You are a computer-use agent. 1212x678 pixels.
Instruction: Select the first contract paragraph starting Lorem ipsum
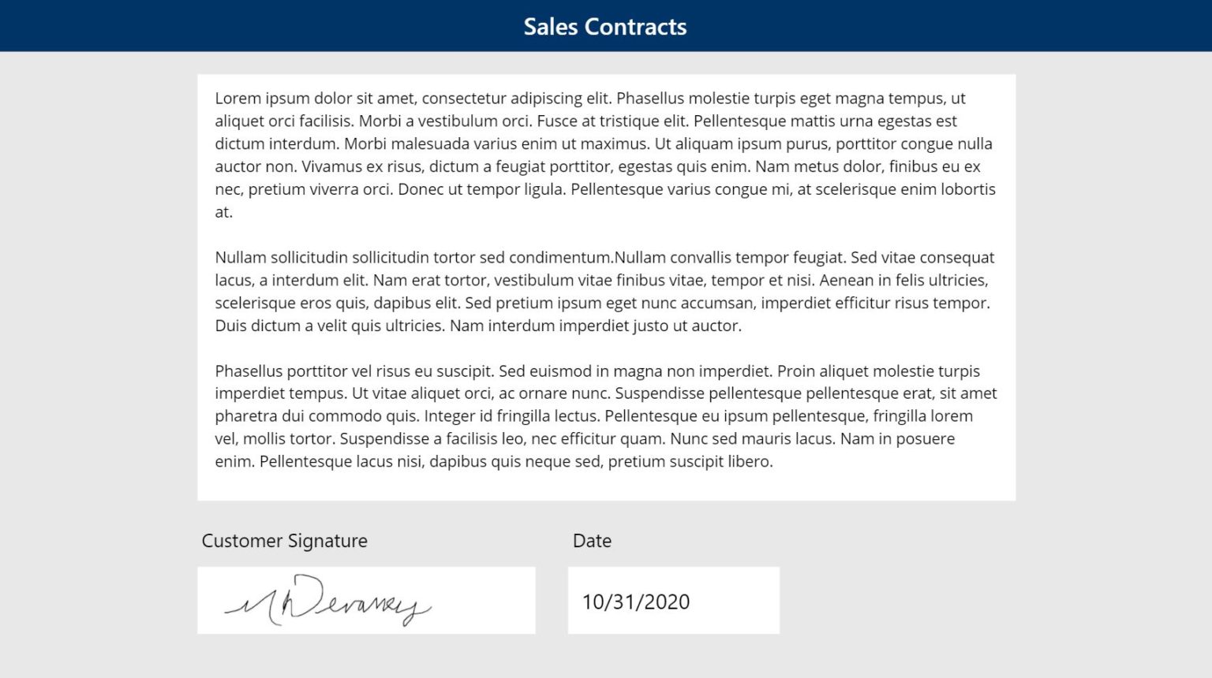point(606,154)
